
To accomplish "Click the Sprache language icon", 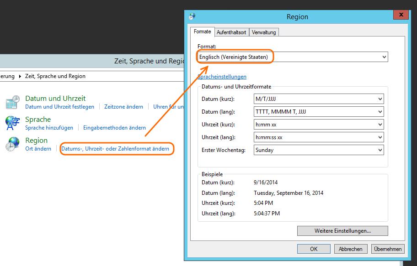I will [13, 123].
